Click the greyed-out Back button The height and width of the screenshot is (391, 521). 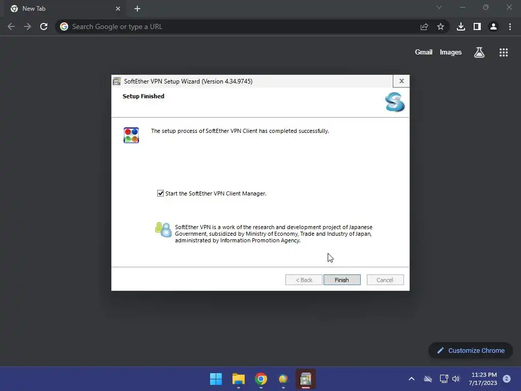pos(304,280)
